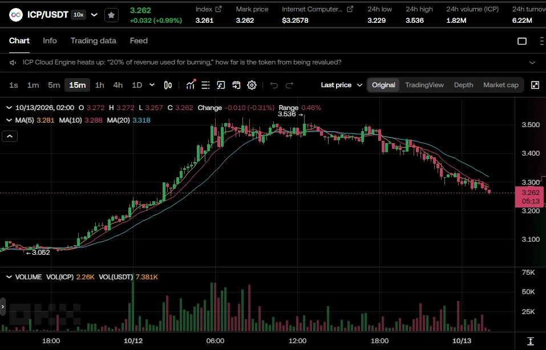The image size is (546, 350).
Task: Collapse the chart legend with up arrow
Action: point(10,136)
